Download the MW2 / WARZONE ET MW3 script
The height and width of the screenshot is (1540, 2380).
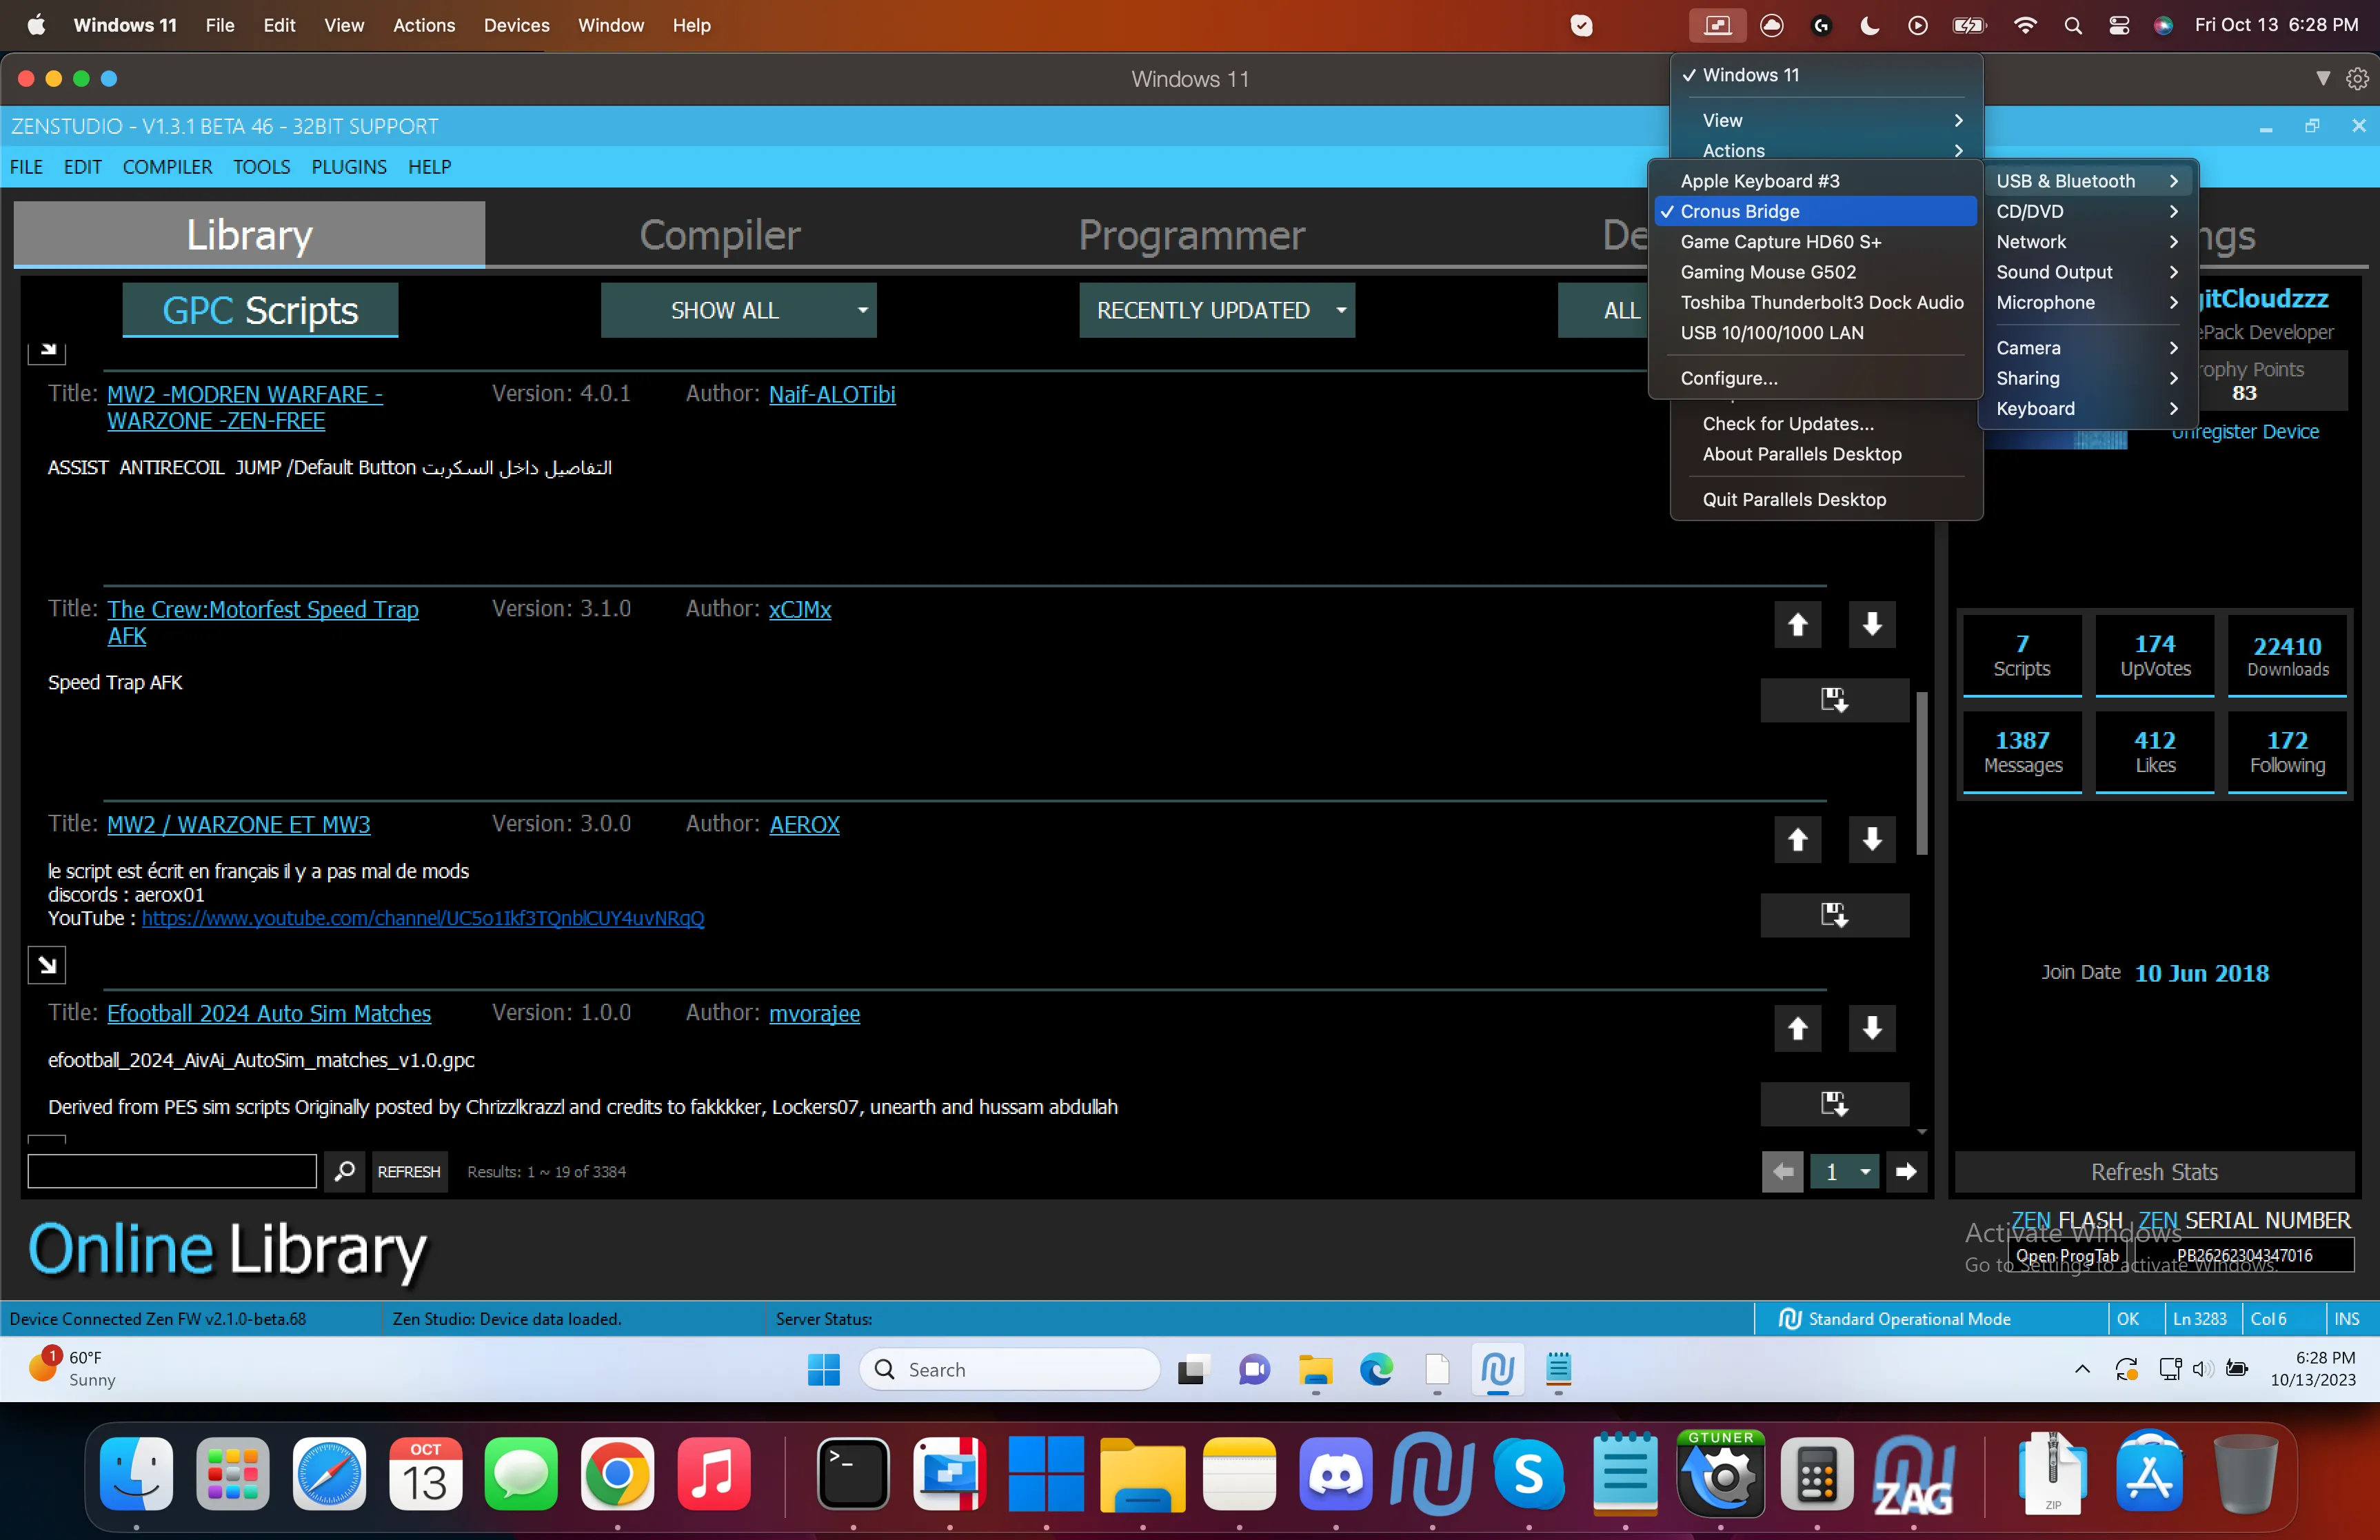click(1834, 915)
